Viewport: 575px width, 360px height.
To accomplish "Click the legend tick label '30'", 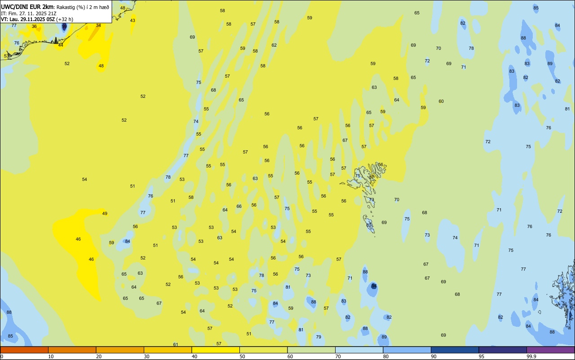I will pos(146,356).
